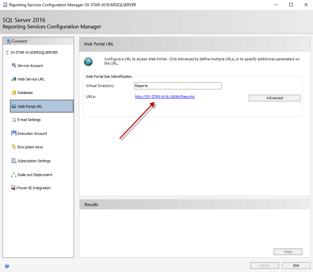Select Web Portal URL in sidebar
The image size is (313, 272).
click(42, 106)
